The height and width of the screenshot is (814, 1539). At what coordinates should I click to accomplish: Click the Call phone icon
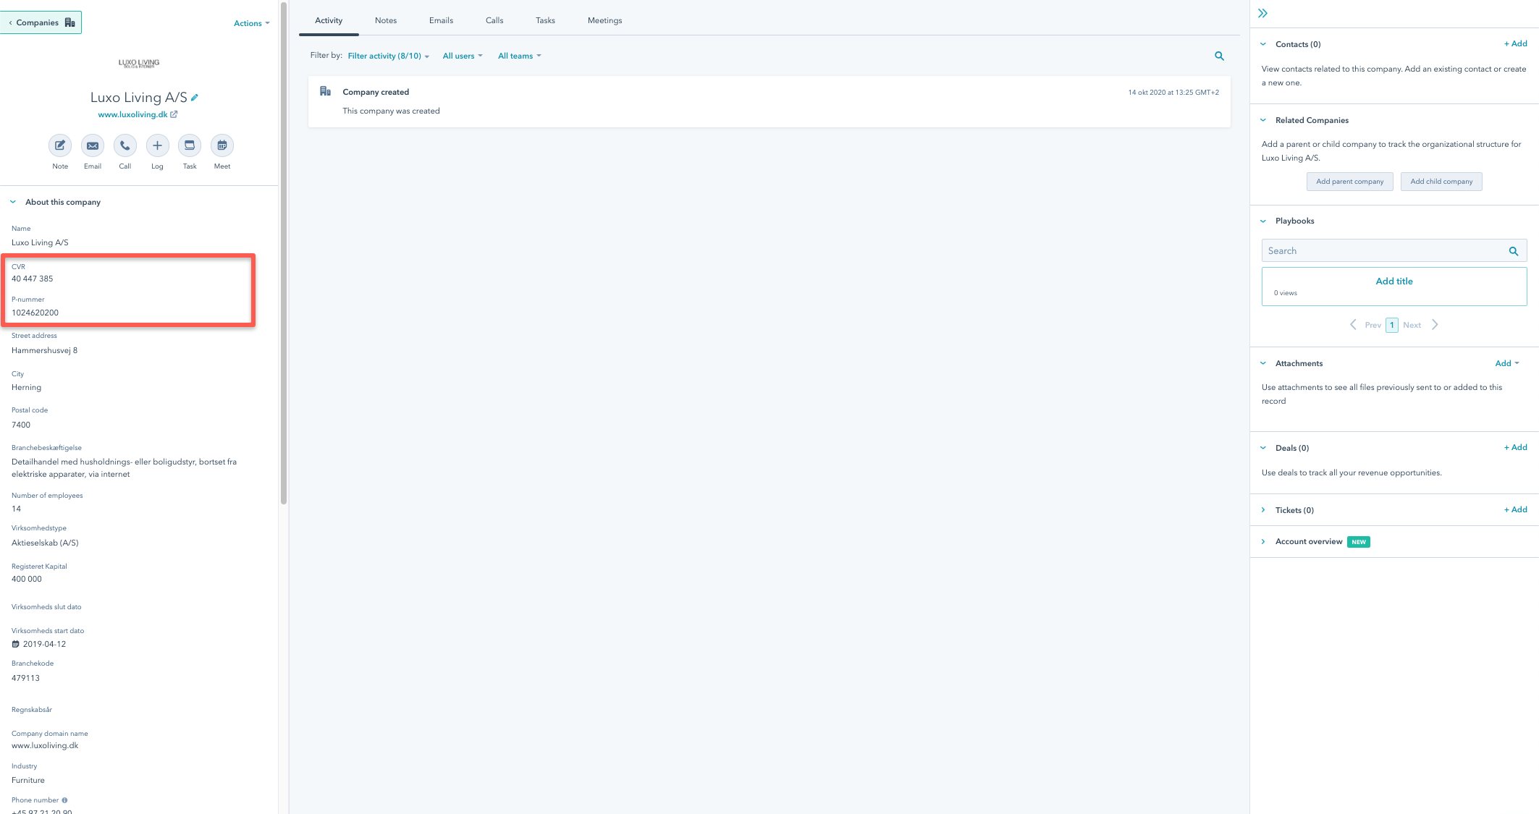click(125, 145)
